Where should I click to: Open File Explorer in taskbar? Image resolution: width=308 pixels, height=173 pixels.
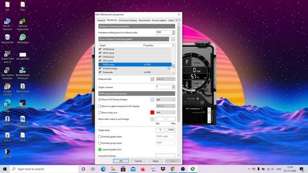[x=113, y=169]
